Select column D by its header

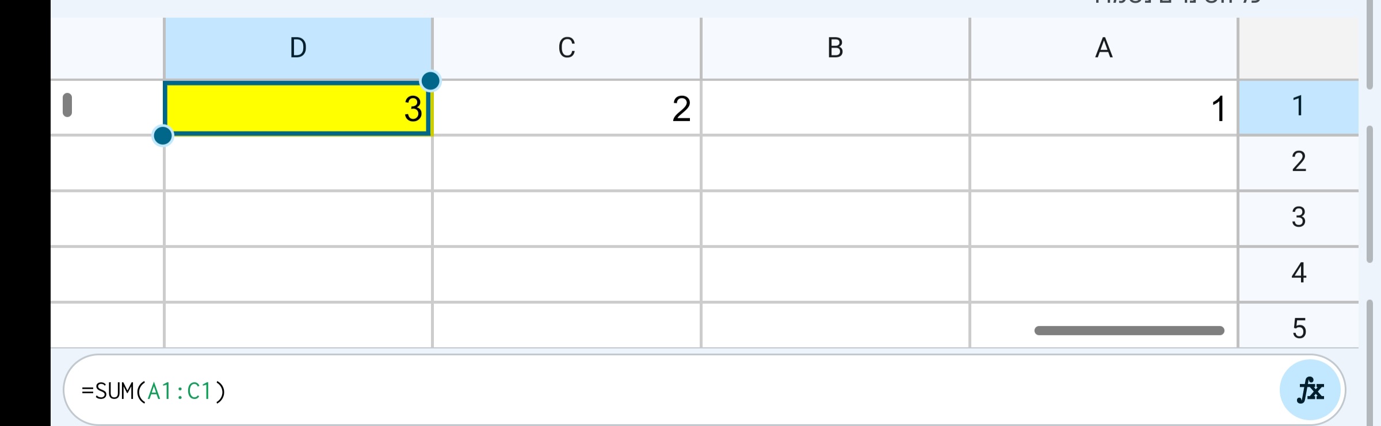pos(297,48)
